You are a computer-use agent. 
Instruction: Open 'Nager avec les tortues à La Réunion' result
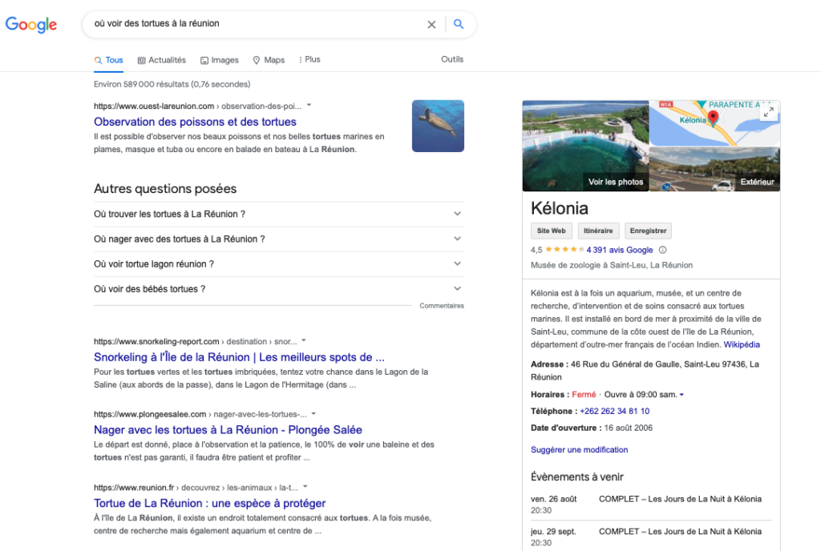228,430
